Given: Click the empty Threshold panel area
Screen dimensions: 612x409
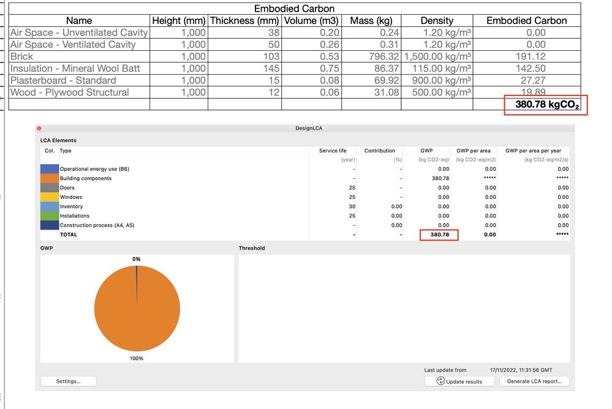Looking at the screenshot, I should click(x=404, y=309).
